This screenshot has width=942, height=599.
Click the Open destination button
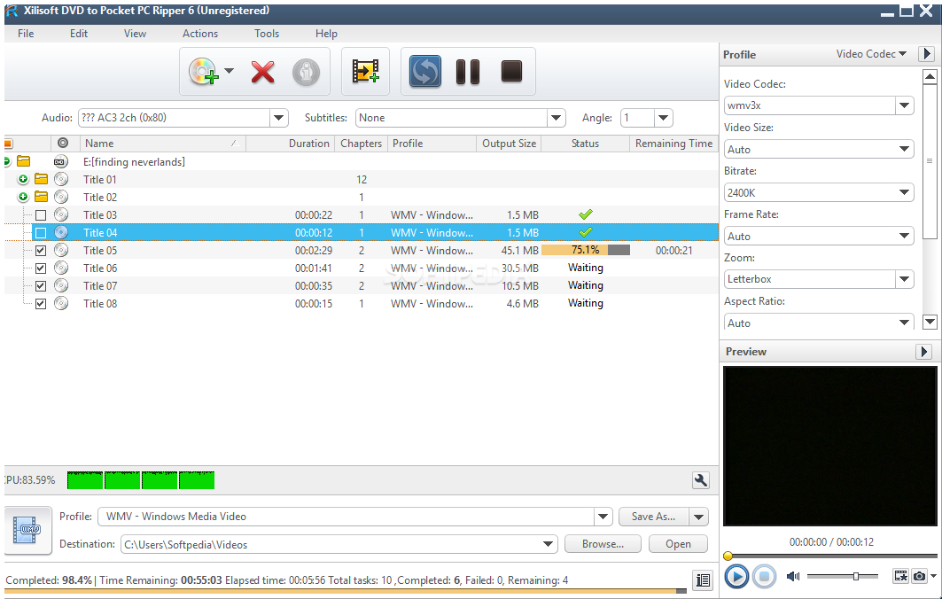point(678,544)
